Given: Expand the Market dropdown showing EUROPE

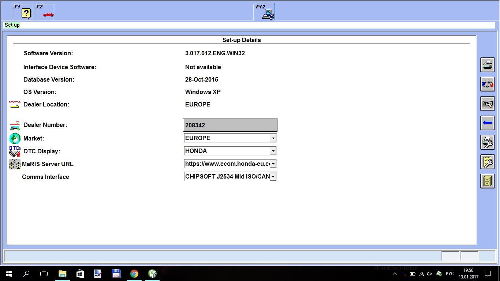Looking at the screenshot, I should tap(273, 138).
